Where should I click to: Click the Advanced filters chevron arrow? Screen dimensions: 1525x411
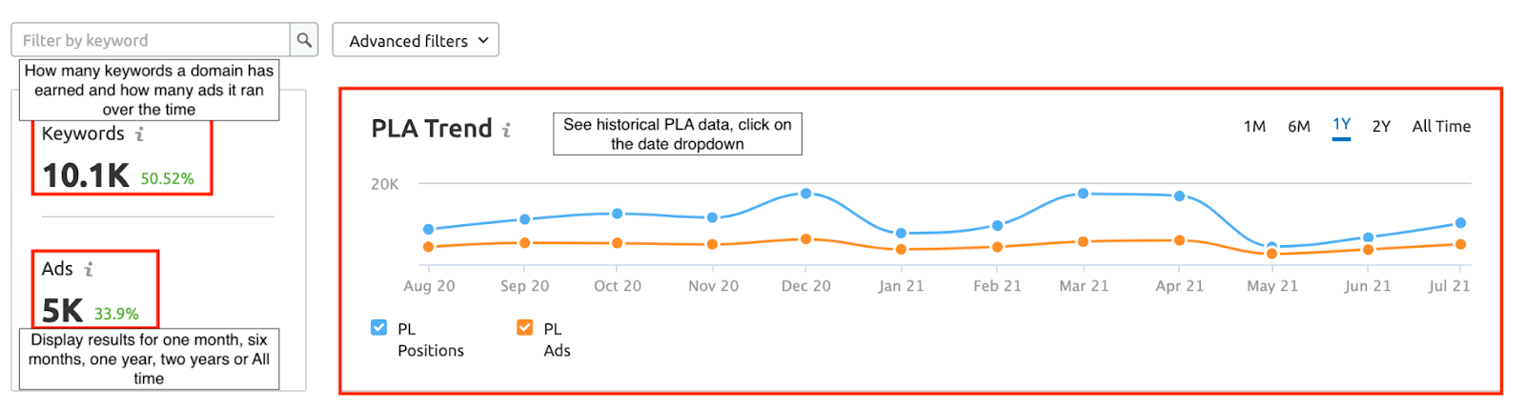(483, 40)
